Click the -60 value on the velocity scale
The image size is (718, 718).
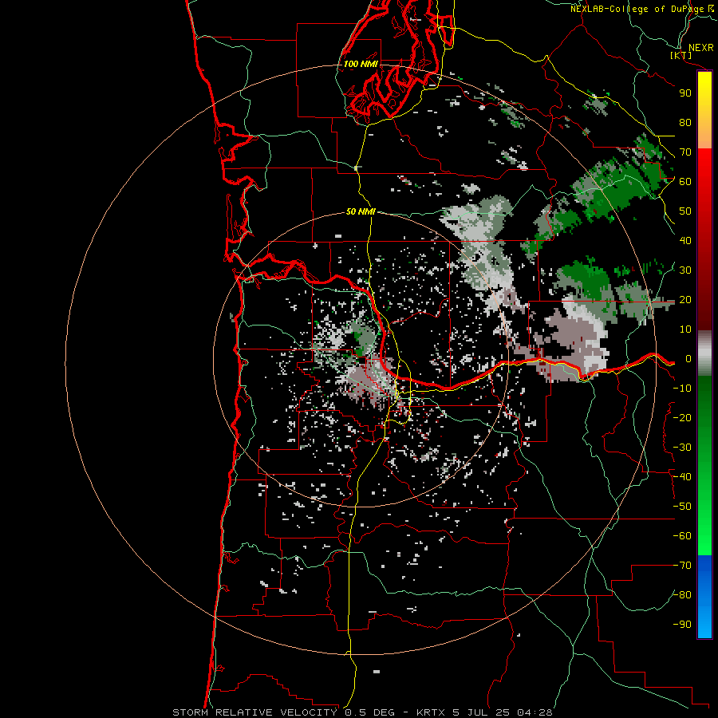682,536
